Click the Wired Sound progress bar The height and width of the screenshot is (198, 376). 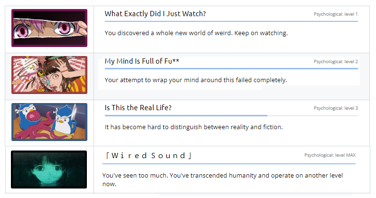[229, 164]
